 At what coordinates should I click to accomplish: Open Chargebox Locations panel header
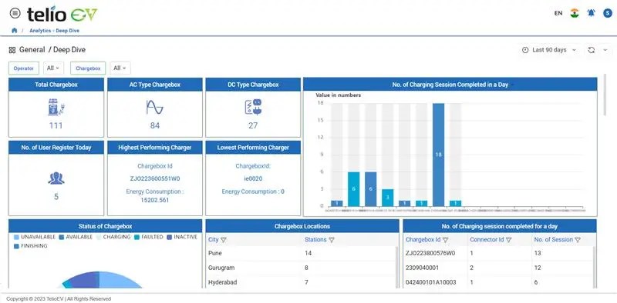[302, 226]
